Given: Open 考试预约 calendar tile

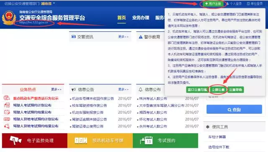Looking at the screenshot, I should coord(165,140).
